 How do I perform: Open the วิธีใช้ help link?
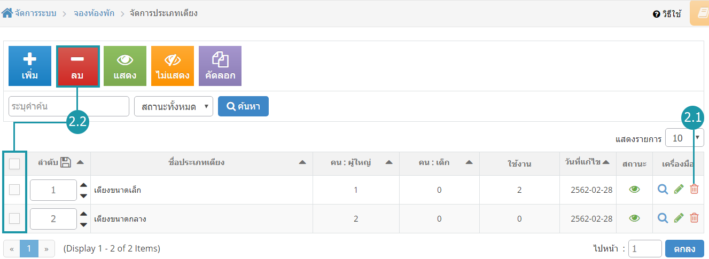point(667,14)
